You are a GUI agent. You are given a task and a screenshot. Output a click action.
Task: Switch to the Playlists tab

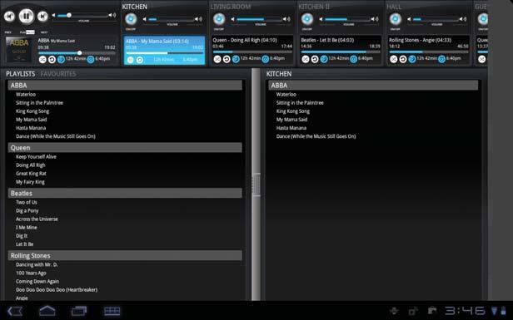coord(20,74)
